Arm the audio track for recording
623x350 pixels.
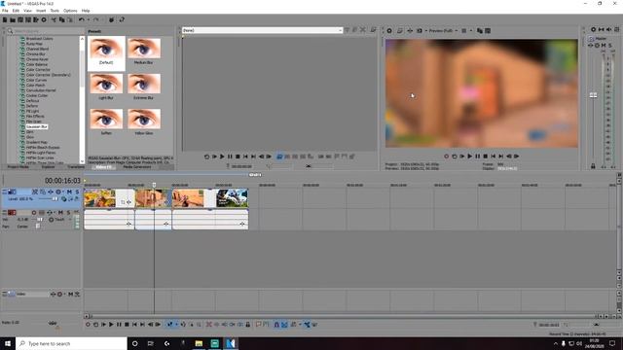pyautogui.click(x=34, y=213)
